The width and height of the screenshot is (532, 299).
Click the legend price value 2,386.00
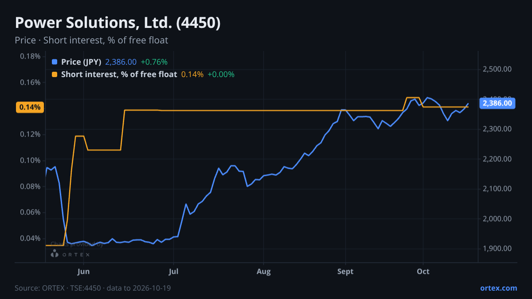pos(121,62)
